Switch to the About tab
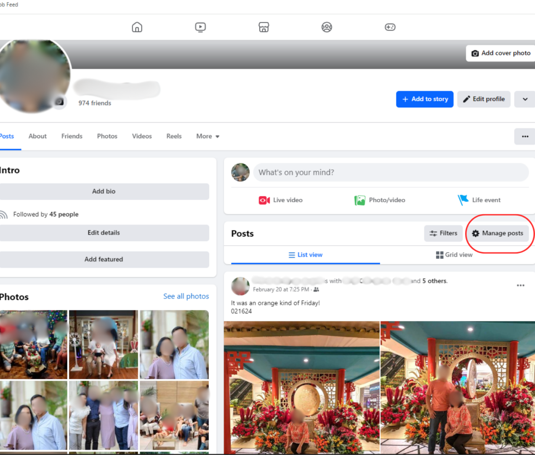The image size is (535, 455). point(37,136)
